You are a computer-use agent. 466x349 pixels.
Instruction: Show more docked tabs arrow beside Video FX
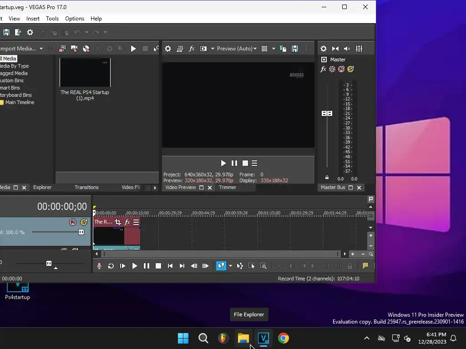155,188
